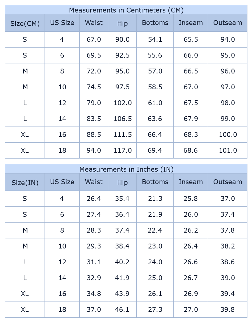The height and width of the screenshot is (325, 252).
Task: Select the Inseam header in inches table
Action: pos(191,182)
